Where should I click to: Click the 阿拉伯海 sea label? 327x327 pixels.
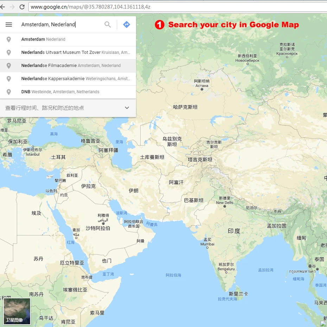pyautogui.click(x=173, y=275)
